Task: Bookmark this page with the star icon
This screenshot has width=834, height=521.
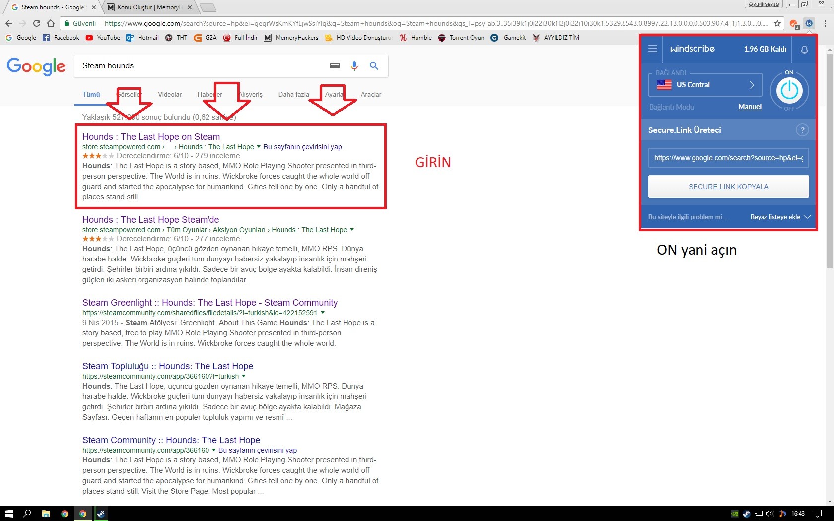Action: click(777, 23)
